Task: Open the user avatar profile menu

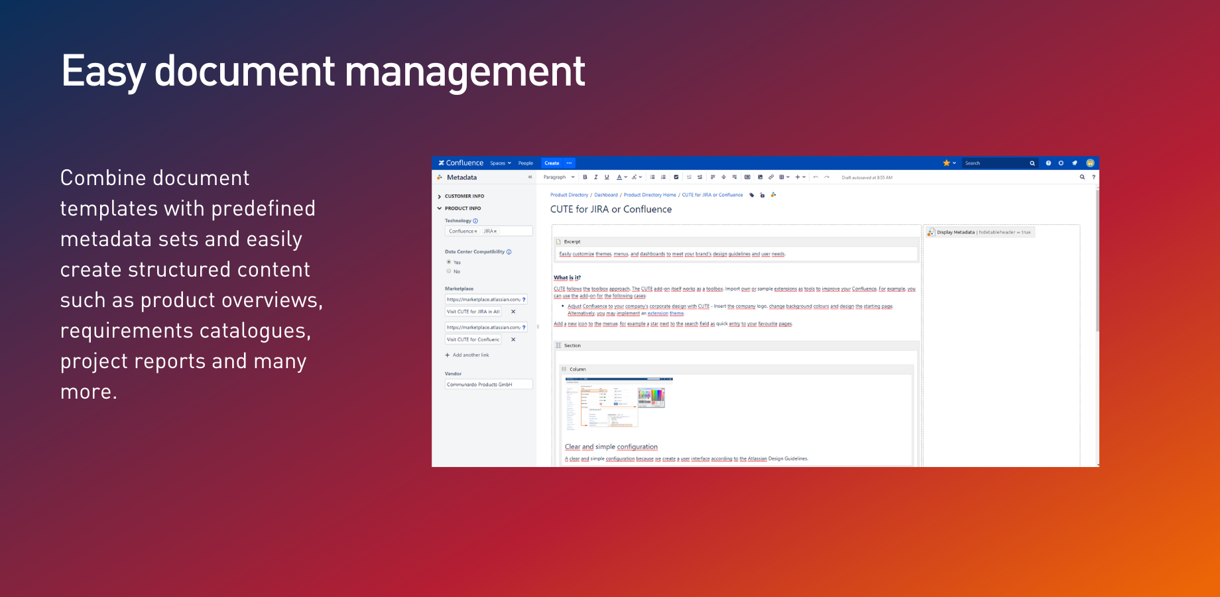Action: tap(1090, 163)
